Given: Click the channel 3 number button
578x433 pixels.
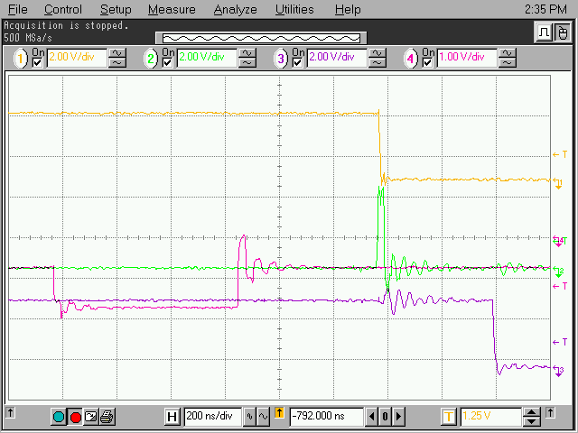Looking at the screenshot, I should [x=281, y=58].
